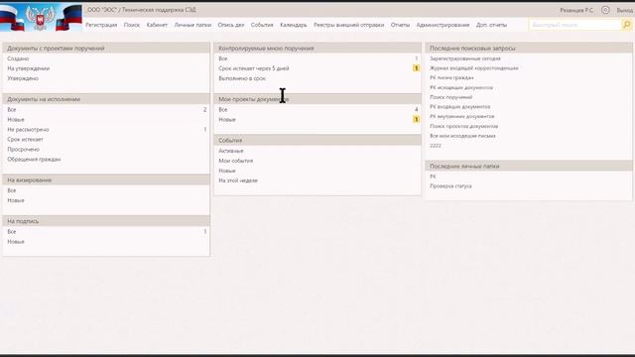Click count "4" in Мои проекты документов Все row

[416, 110]
